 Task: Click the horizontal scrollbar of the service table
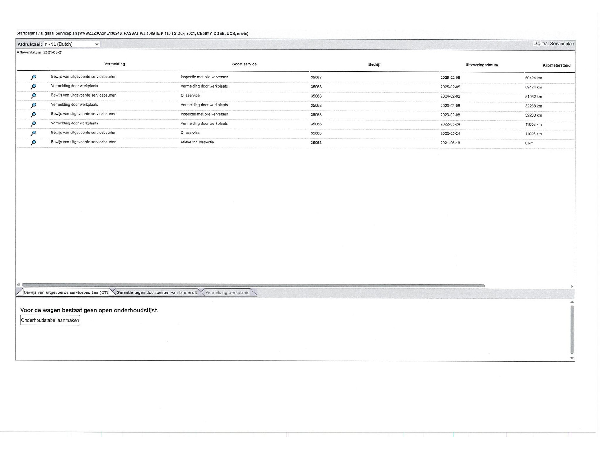253,286
